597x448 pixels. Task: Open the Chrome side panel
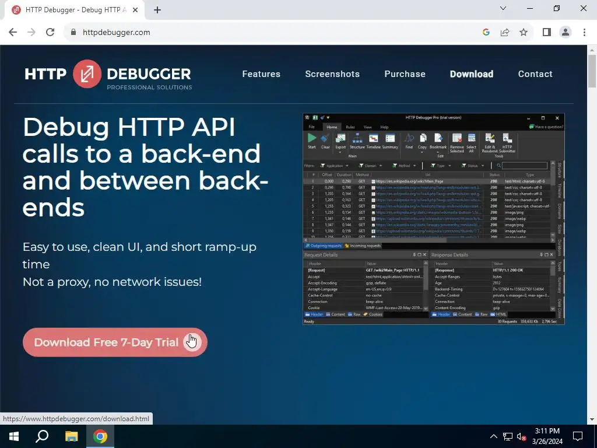pos(547,33)
